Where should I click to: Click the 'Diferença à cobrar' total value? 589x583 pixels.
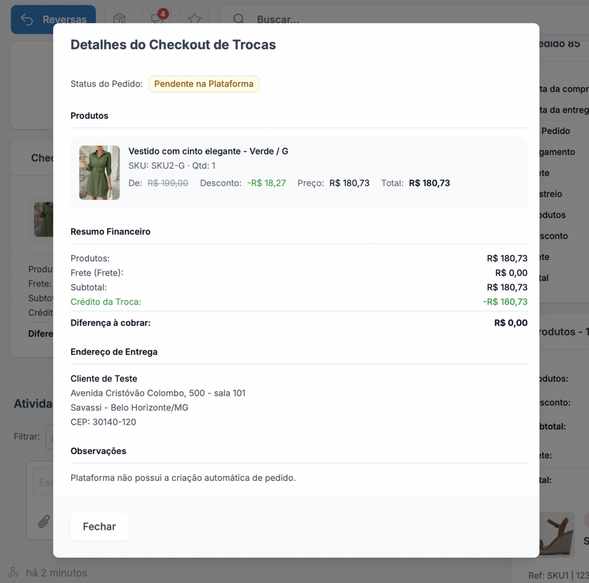(x=510, y=323)
